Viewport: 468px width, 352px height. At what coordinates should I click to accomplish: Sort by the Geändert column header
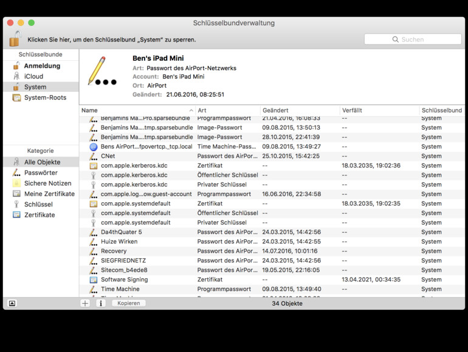(299, 110)
